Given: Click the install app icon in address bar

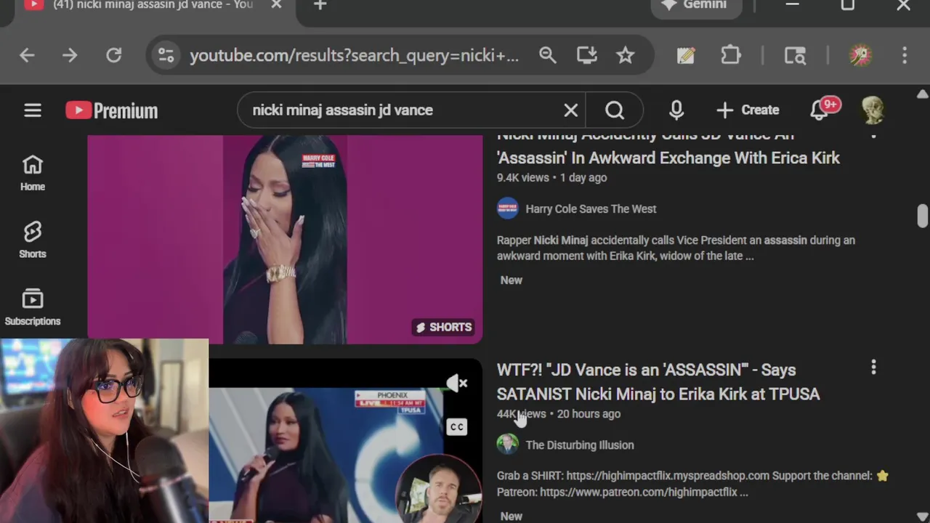Looking at the screenshot, I should [586, 55].
